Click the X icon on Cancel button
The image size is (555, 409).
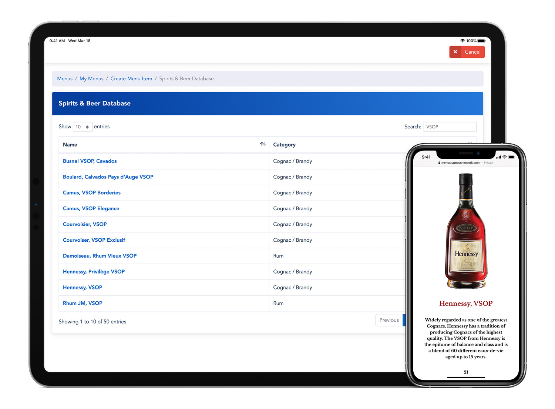pyautogui.click(x=455, y=52)
